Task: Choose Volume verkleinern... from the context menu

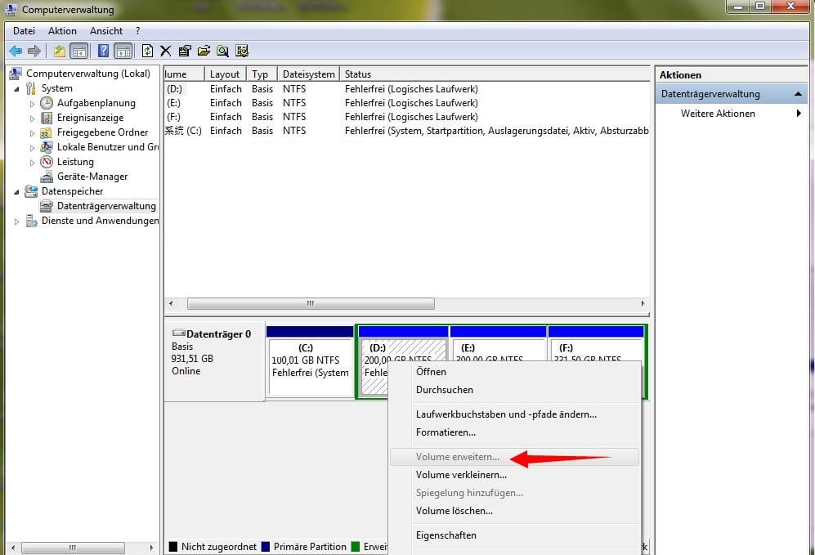Action: [514, 475]
